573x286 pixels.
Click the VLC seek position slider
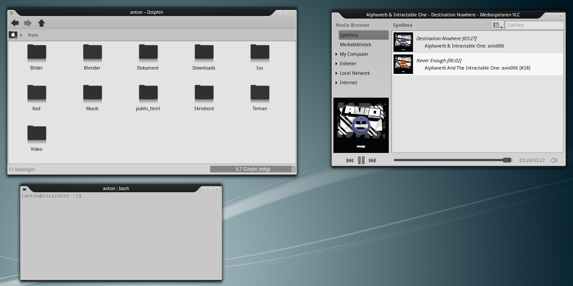(x=453, y=160)
